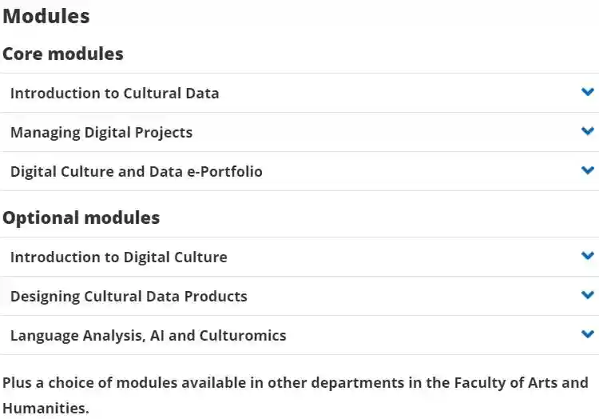Click the word "Humanities." on the last line
The width and height of the screenshot is (599, 419).
click(x=46, y=408)
